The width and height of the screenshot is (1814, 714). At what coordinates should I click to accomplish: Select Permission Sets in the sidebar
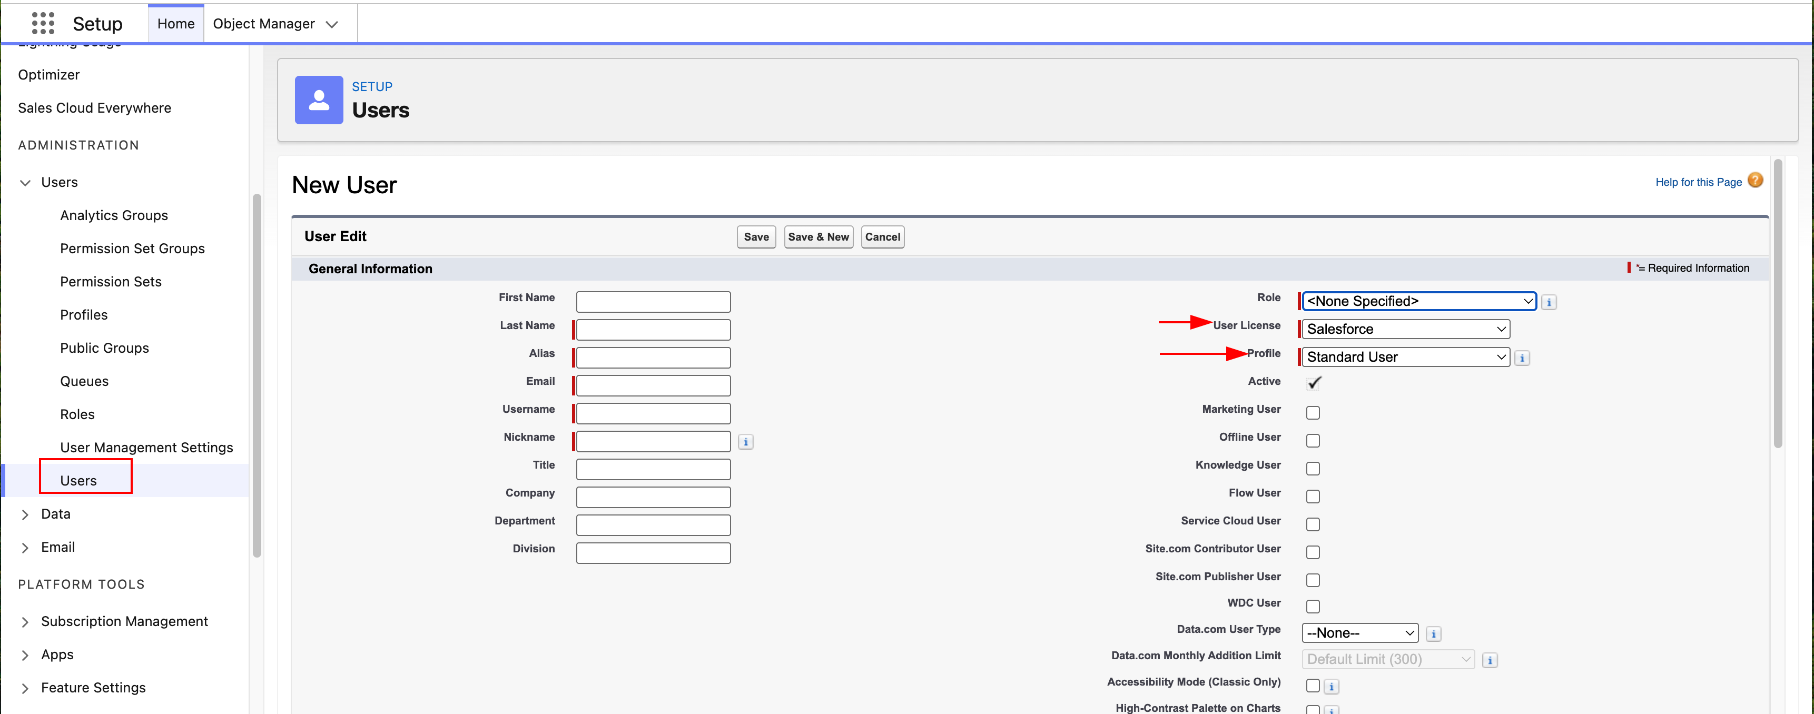pos(111,281)
